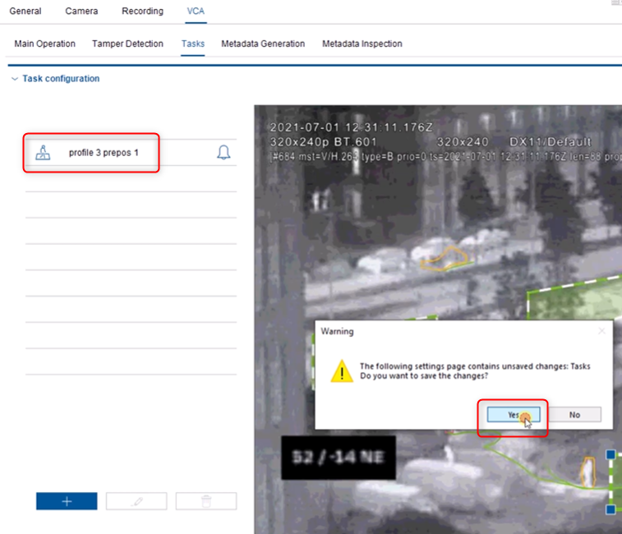
Task: Click the task type icon left of profile 3 prepos 1
Action: [x=43, y=153]
